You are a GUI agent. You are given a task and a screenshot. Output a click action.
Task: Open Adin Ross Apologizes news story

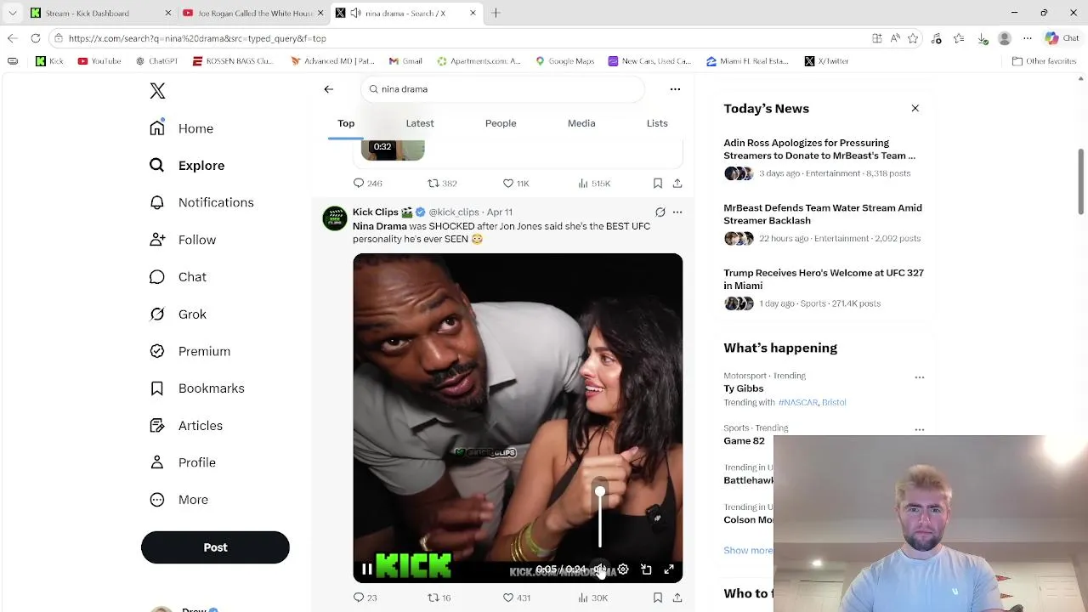pos(823,158)
